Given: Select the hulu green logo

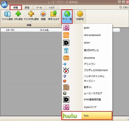Looking at the screenshot, I should click(x=70, y=116).
